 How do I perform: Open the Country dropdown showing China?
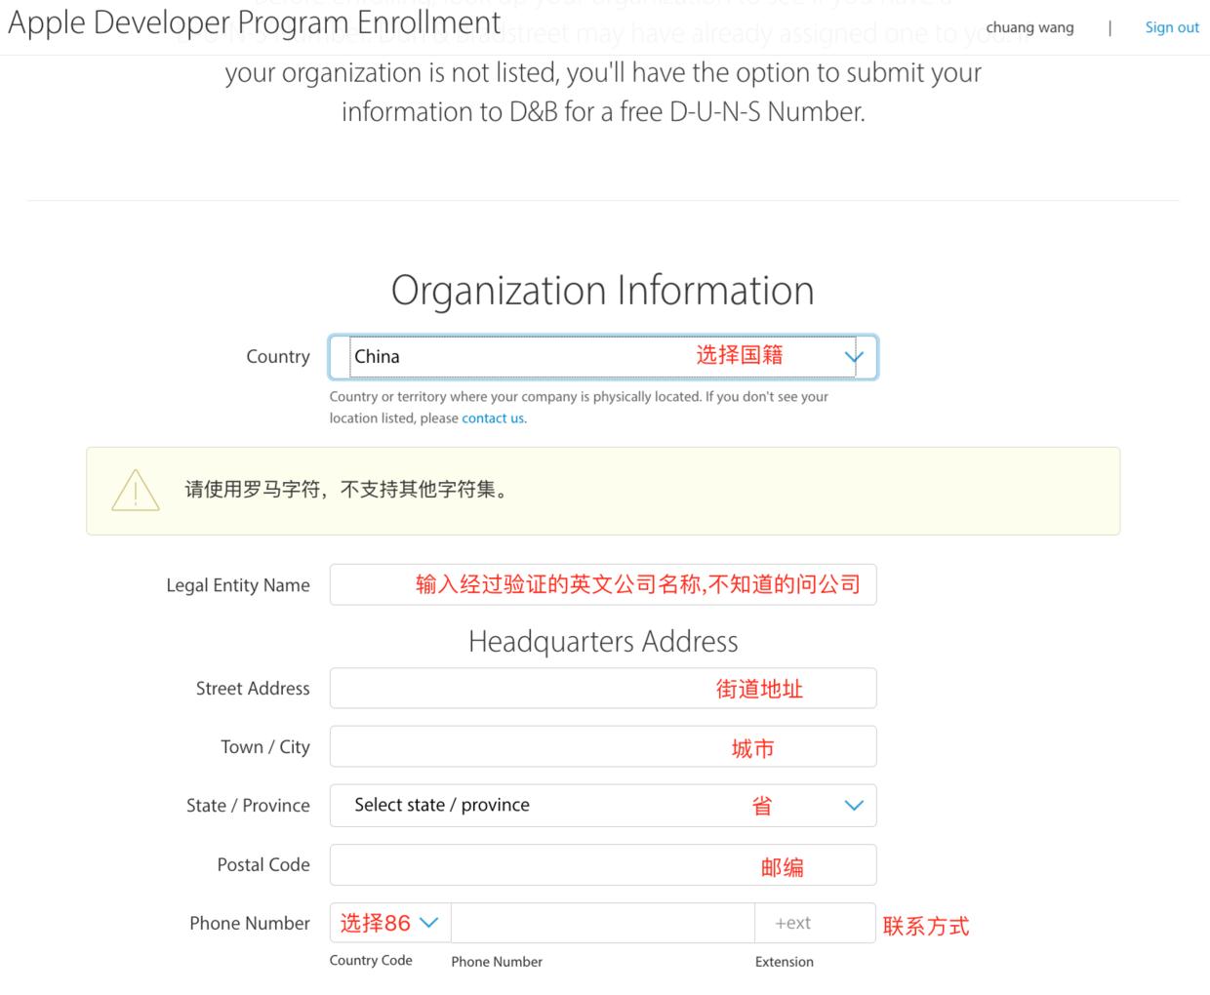click(x=603, y=357)
